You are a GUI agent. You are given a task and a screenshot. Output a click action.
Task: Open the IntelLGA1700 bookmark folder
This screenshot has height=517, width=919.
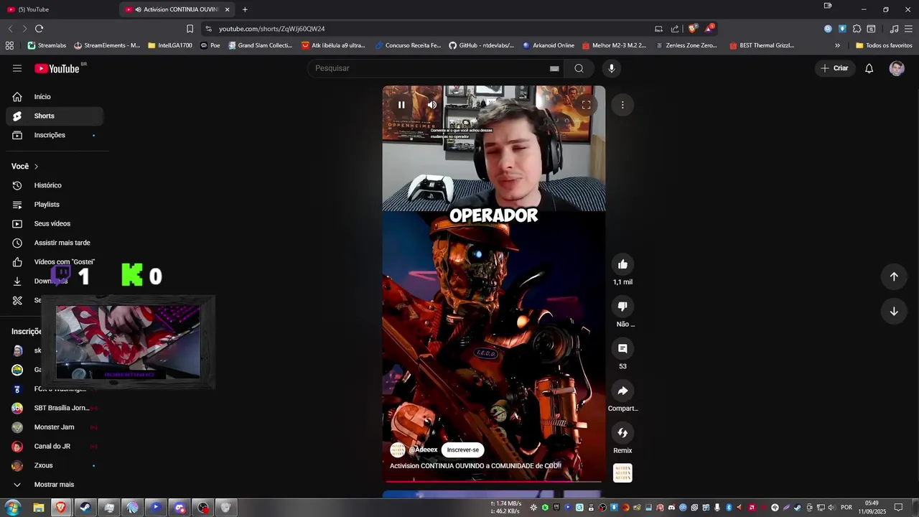[170, 45]
